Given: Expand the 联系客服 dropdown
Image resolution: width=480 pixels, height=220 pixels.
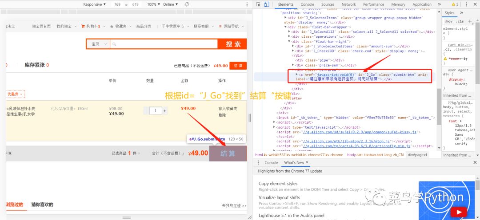Looking at the screenshot, I should click(203, 26).
